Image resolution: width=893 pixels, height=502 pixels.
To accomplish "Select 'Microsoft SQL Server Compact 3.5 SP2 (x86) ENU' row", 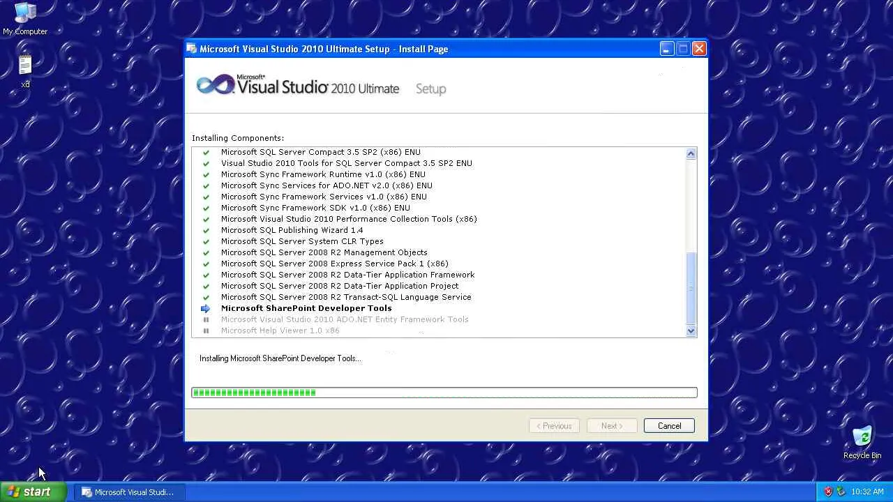I will click(321, 152).
